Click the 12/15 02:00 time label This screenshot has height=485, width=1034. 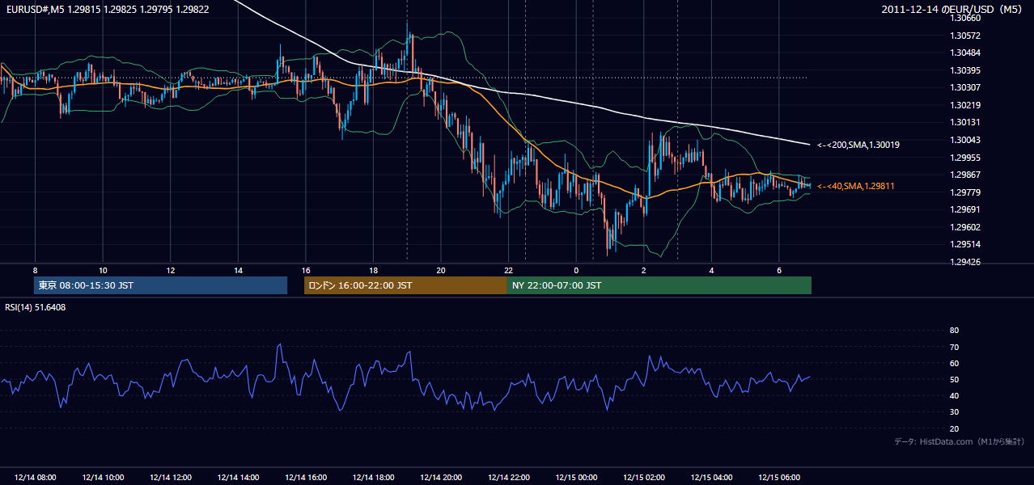[644, 478]
